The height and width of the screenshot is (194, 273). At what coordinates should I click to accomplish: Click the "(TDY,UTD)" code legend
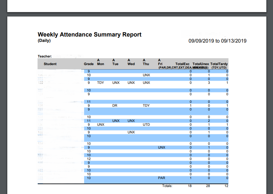click(x=219, y=68)
